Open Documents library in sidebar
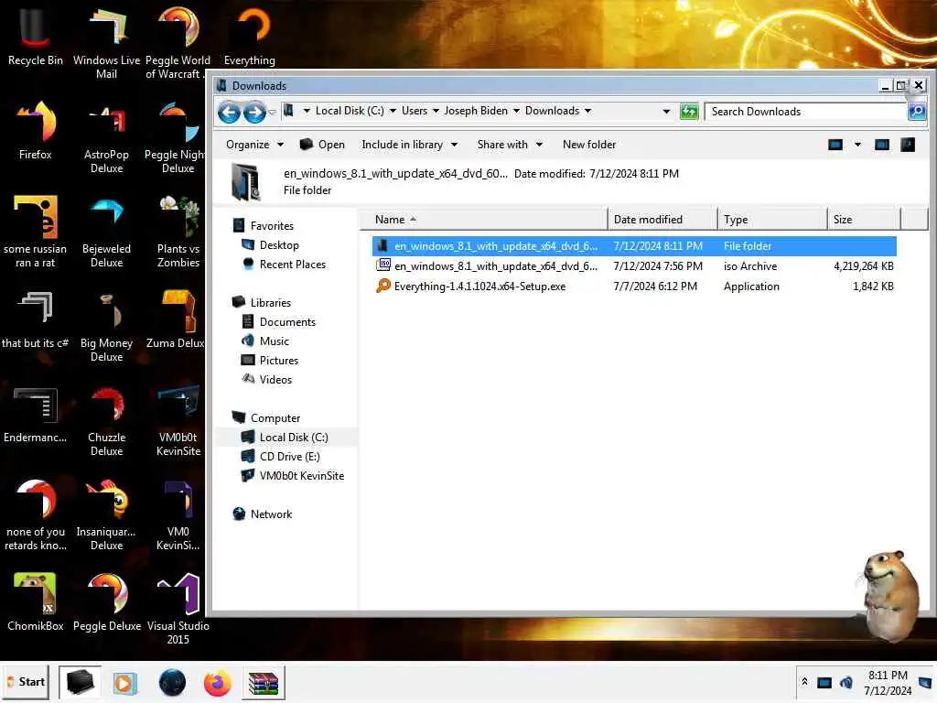Image resolution: width=937 pixels, height=703 pixels. [278, 322]
